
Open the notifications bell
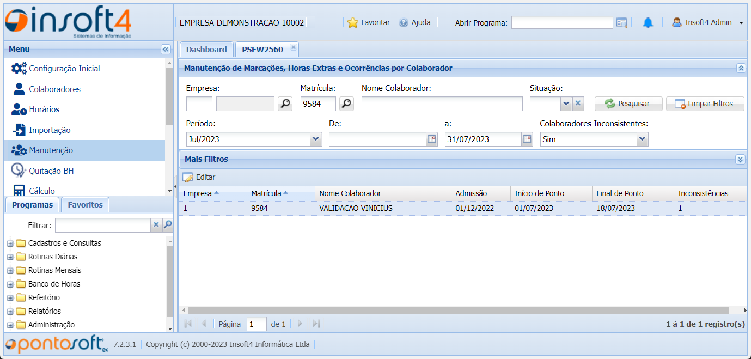click(x=648, y=22)
